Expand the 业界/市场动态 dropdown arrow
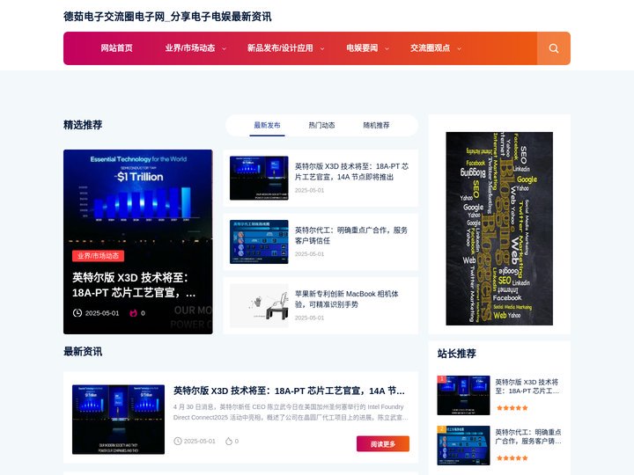Viewport: 634px width, 475px height. click(x=224, y=49)
